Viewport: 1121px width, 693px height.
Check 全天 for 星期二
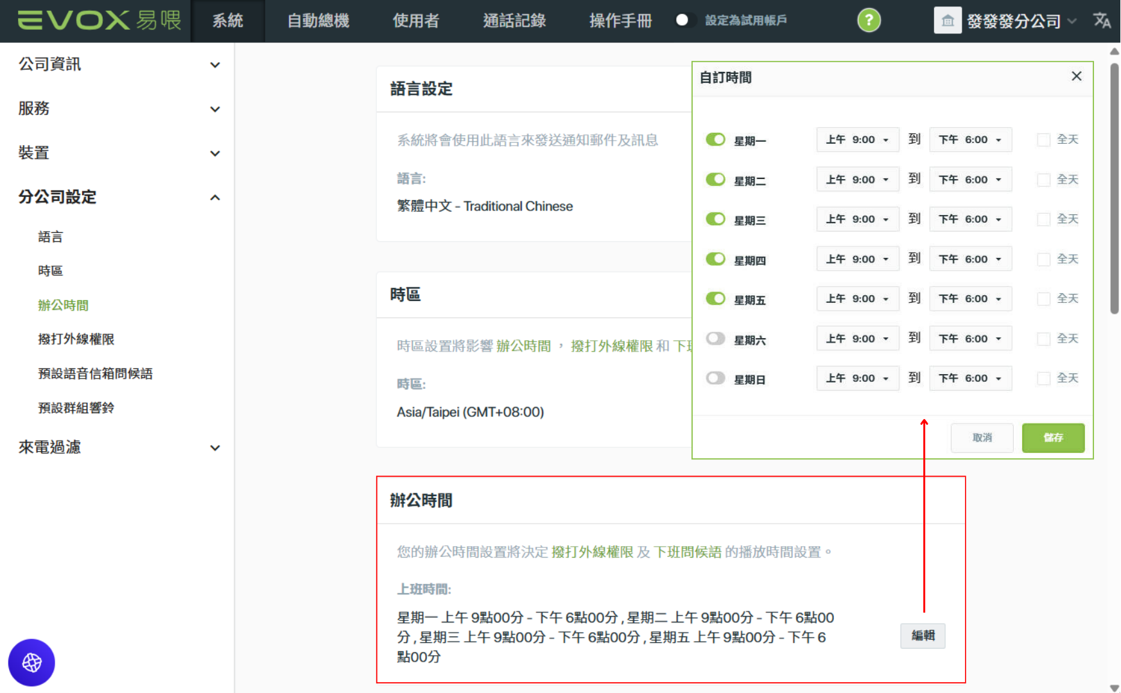(x=1044, y=180)
